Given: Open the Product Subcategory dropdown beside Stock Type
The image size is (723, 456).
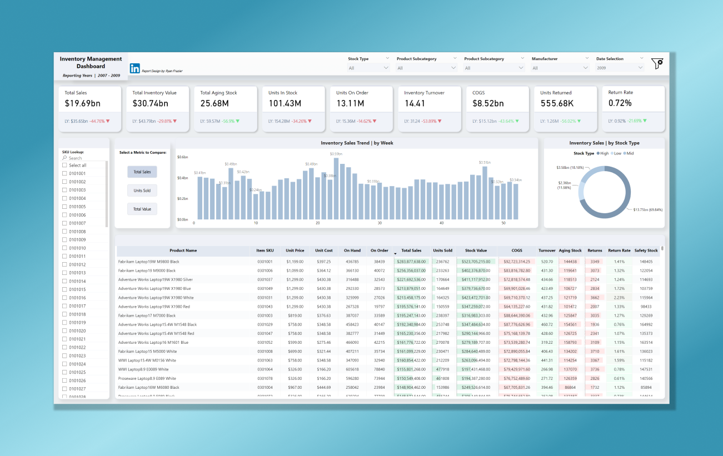Looking at the screenshot, I should pyautogui.click(x=427, y=68).
